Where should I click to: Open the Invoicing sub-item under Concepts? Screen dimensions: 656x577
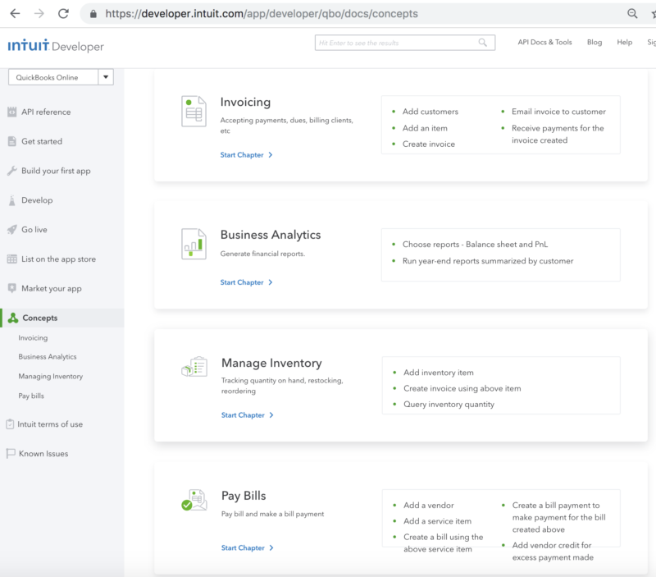[x=33, y=337]
